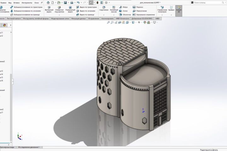
Task: Select Вырез на границе tool
Action: [85, 14]
